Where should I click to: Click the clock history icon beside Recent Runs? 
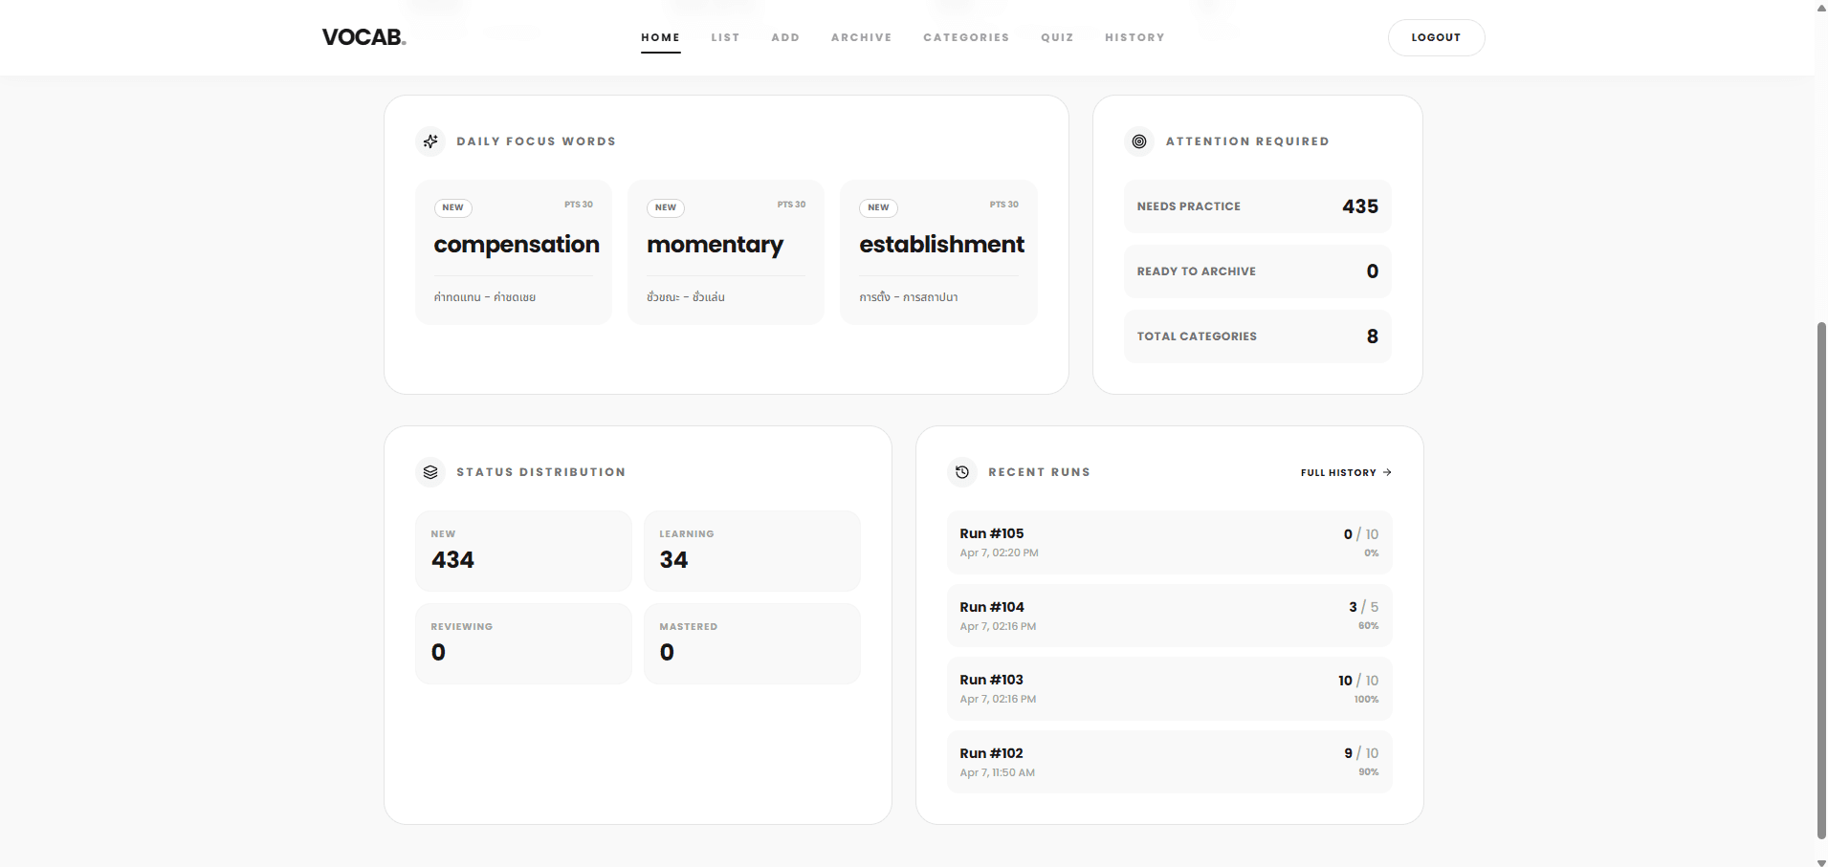[962, 472]
